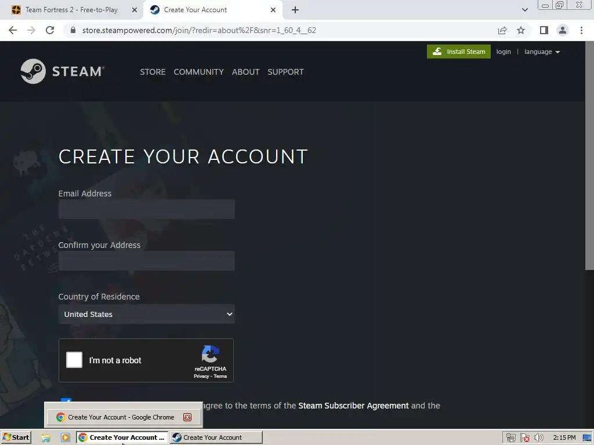
Task: Open the Chrome side panel icon
Action: tap(544, 30)
